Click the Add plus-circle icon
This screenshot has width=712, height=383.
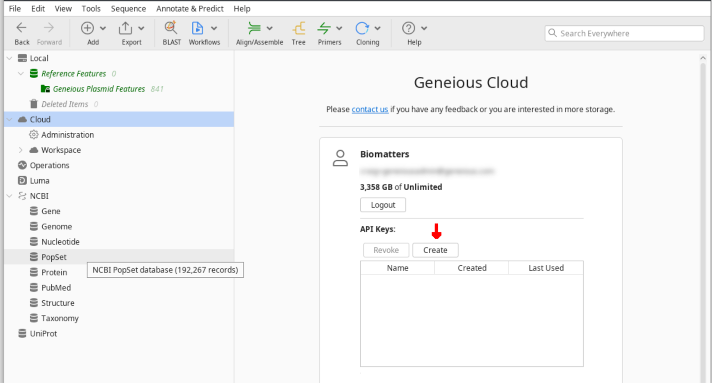[87, 28]
